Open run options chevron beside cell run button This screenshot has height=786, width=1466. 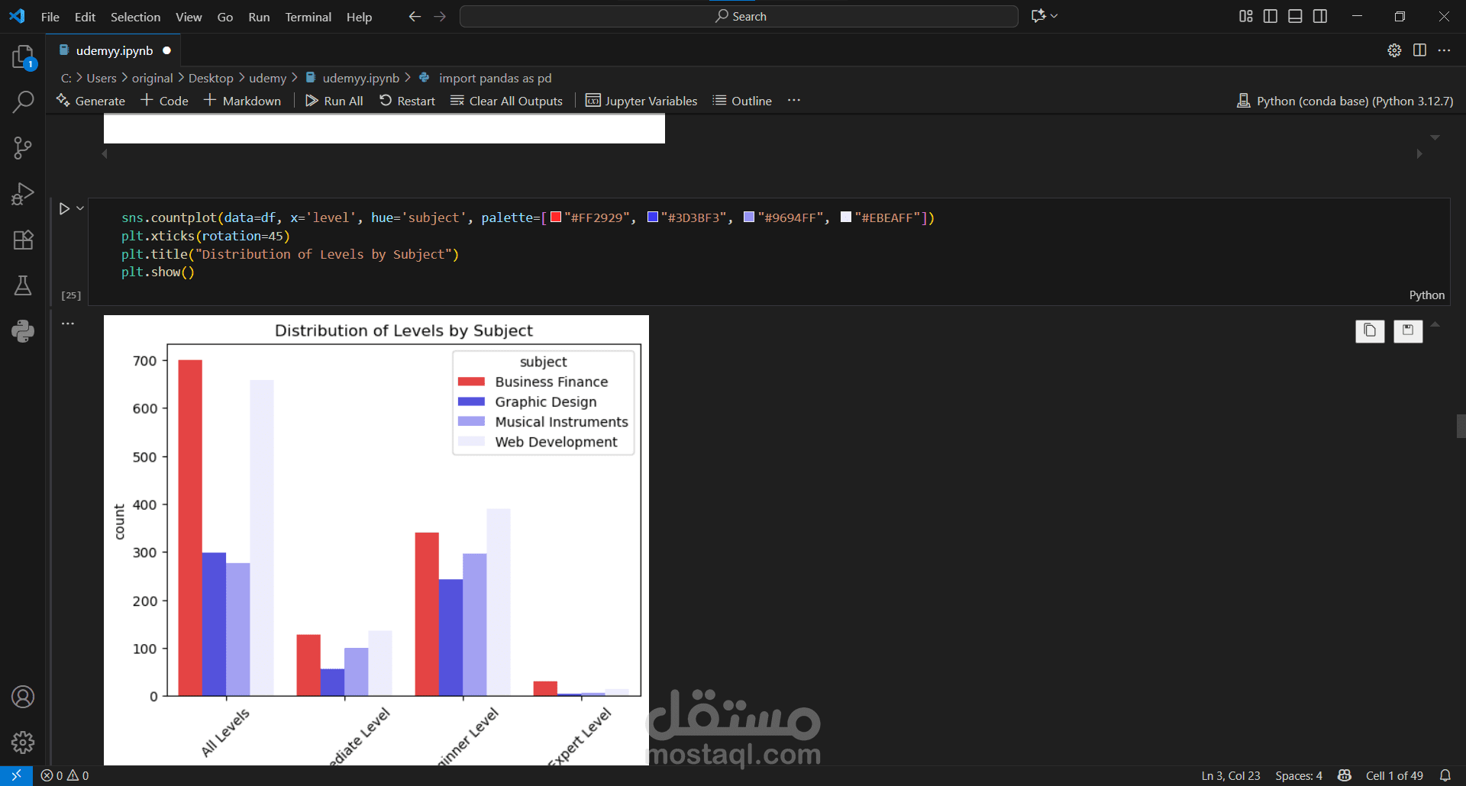pos(79,208)
